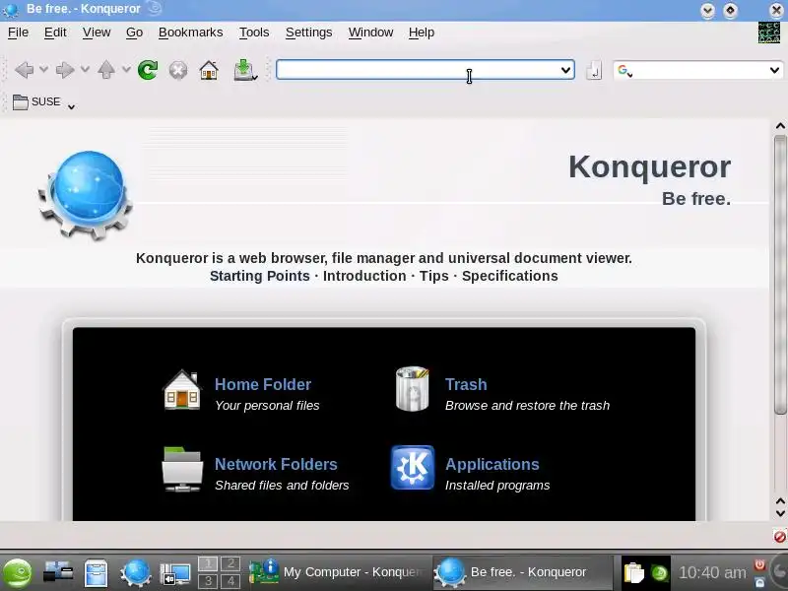Open the Settings menu
The width and height of the screenshot is (788, 591).
(x=308, y=33)
